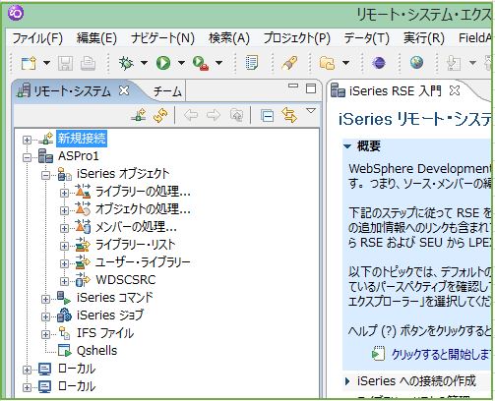Open the view menu triangle
Viewport: 495px width, 401px height.
pos(311,111)
